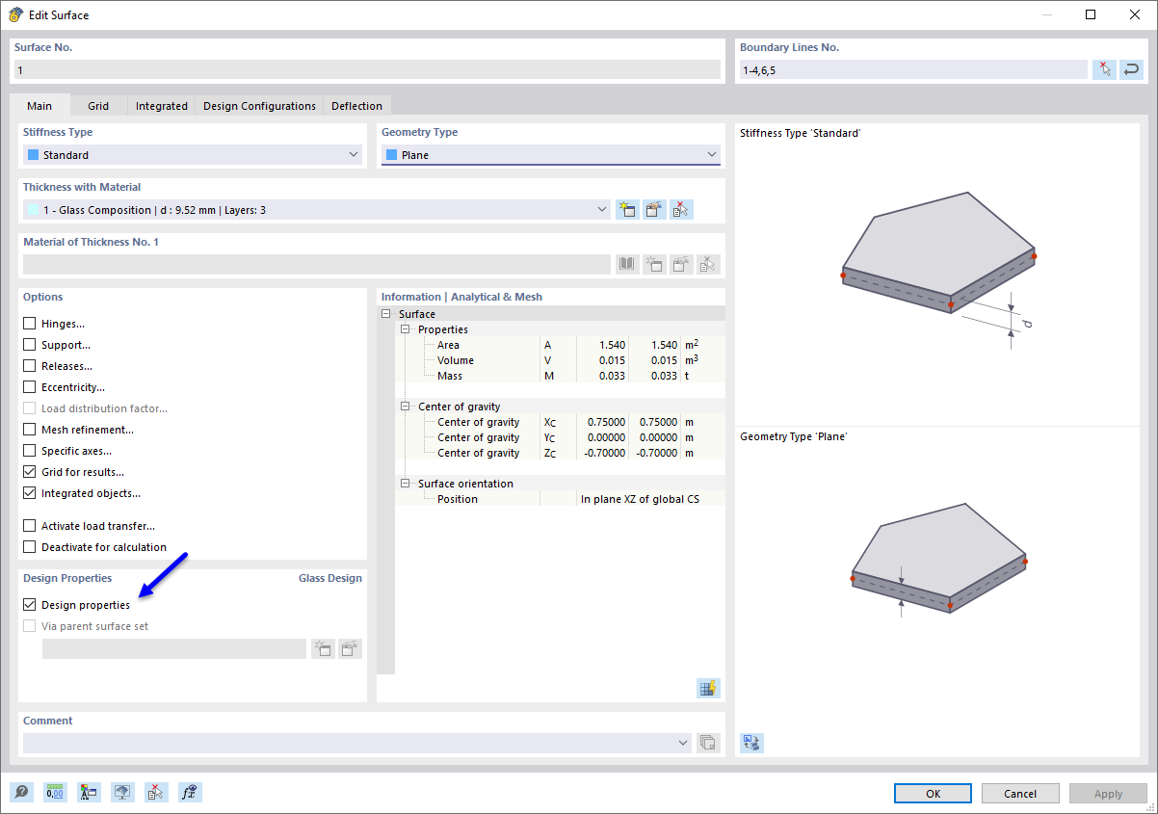The image size is (1158, 814).
Task: Click inside the Comment input field
Action: coord(347,743)
